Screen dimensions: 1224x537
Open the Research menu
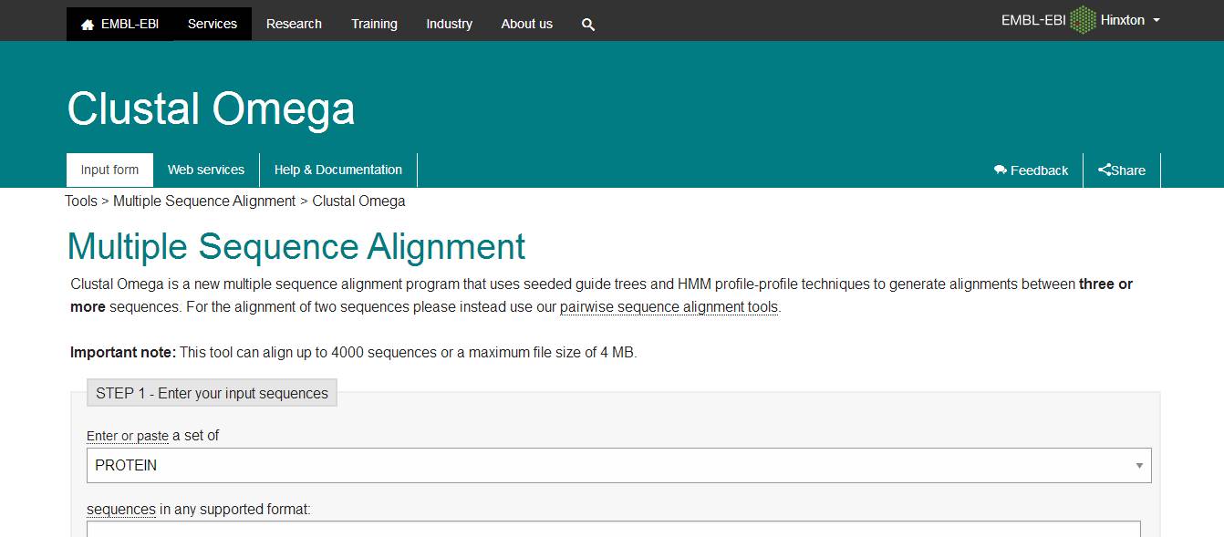pos(294,24)
